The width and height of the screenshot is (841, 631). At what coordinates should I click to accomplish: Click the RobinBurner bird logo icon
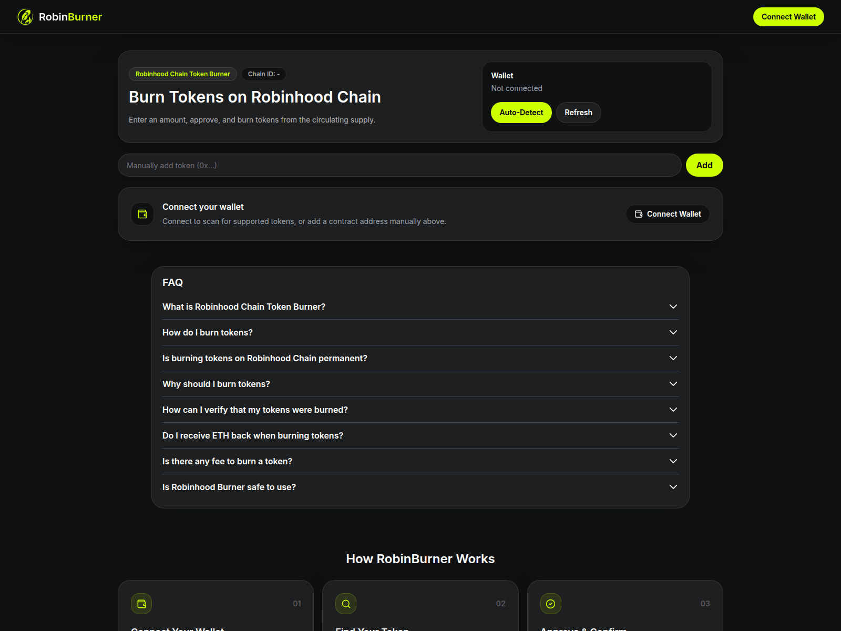[x=25, y=17]
